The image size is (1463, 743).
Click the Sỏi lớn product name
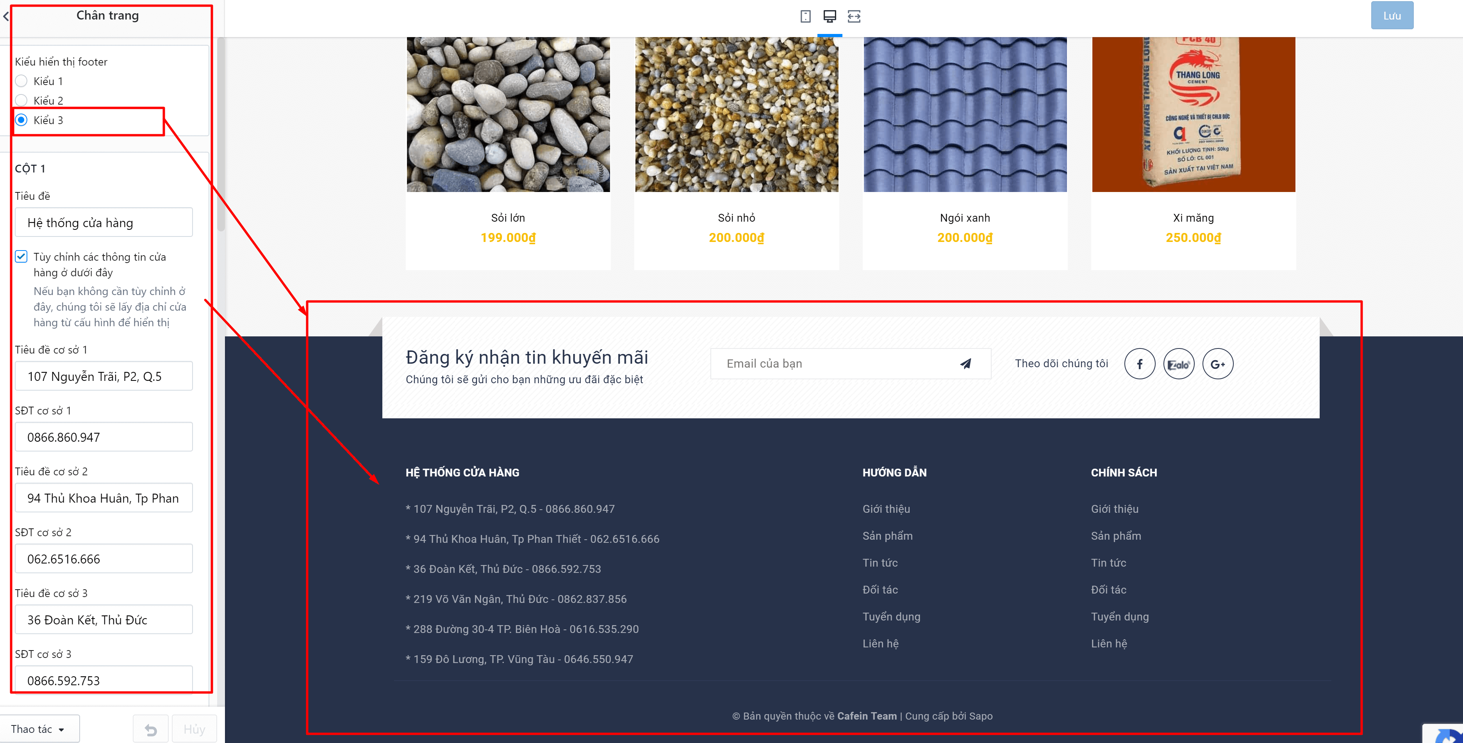click(x=508, y=218)
